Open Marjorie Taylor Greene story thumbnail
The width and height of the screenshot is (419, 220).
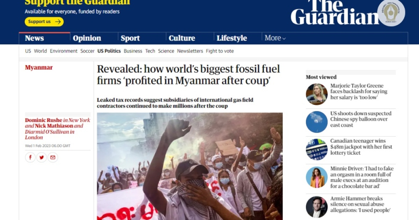[317, 94]
